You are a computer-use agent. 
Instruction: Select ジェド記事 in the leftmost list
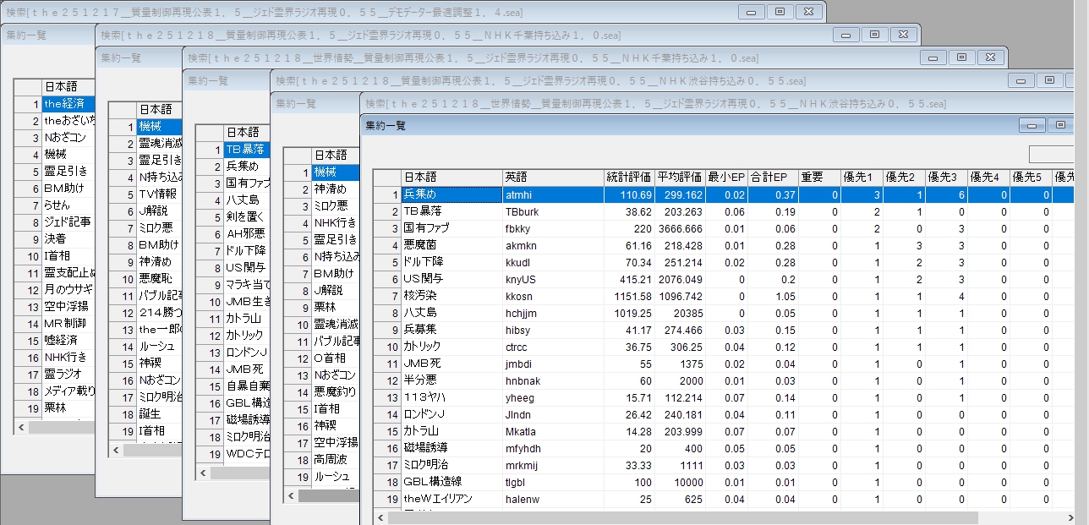point(64,221)
